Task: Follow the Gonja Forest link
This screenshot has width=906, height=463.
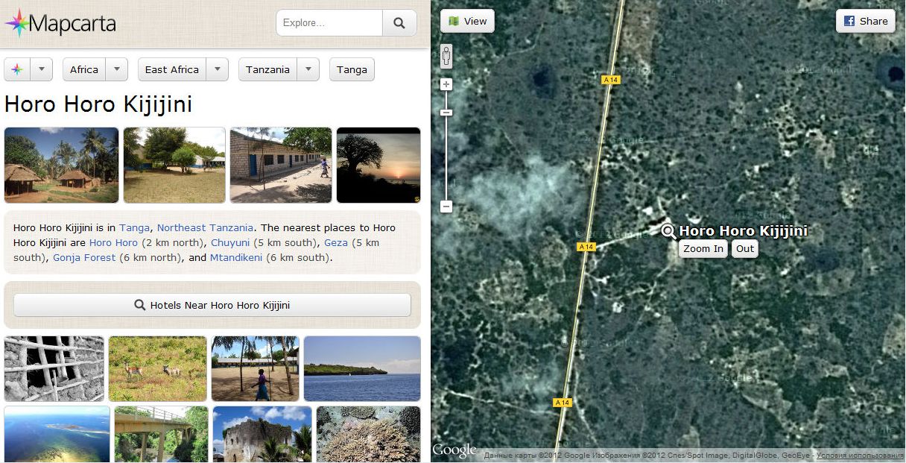Action: pyautogui.click(x=84, y=257)
